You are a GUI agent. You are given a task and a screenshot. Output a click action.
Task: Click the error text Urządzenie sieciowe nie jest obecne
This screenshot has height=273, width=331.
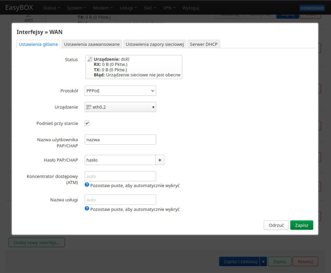click(x=143, y=75)
